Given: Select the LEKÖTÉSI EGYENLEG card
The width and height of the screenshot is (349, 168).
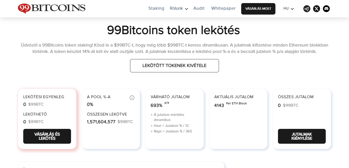Looking at the screenshot, I should [x=47, y=119].
